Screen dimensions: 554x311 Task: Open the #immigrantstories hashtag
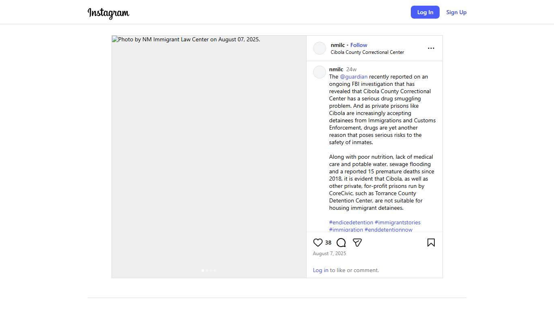click(x=397, y=222)
